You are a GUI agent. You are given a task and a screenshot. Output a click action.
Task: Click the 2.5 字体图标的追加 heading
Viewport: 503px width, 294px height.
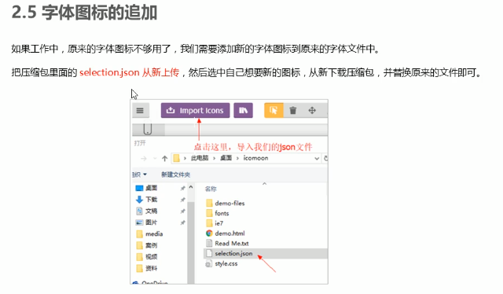coord(84,13)
